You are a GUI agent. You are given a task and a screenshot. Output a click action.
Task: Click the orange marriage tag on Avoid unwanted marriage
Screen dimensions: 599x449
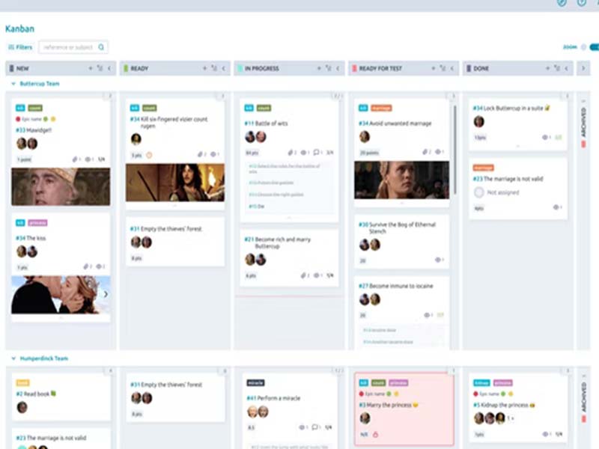click(381, 108)
